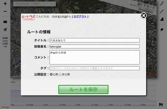Click the ルートラボ logo
This screenshot has width=167, height=109.
click(29, 18)
